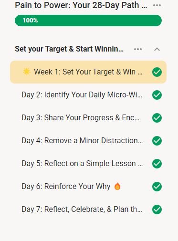Click the Day 7 green check icon
Viewport: 178px width, 241px height.
coord(157,210)
